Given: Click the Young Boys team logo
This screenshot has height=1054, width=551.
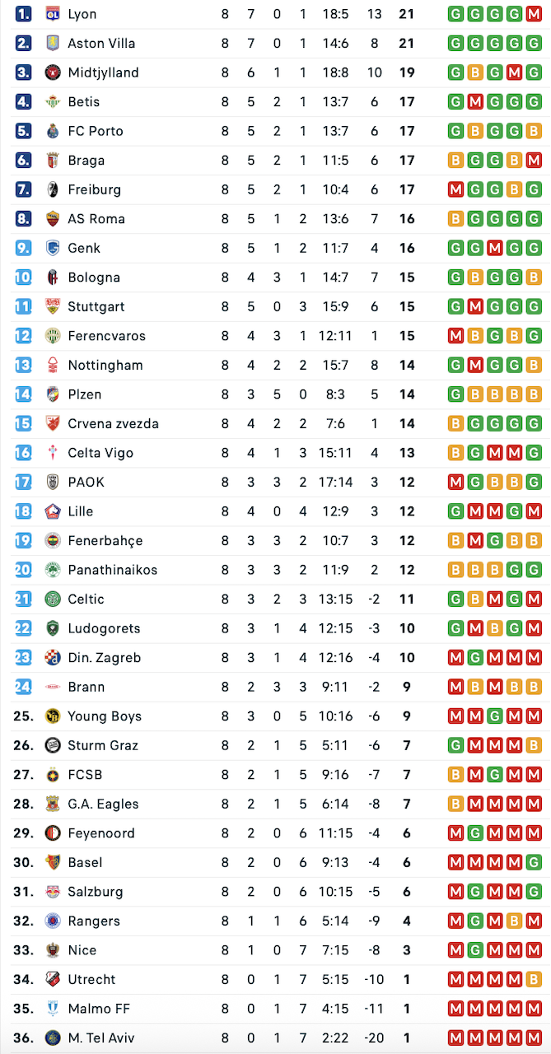Looking at the screenshot, I should tap(53, 716).
